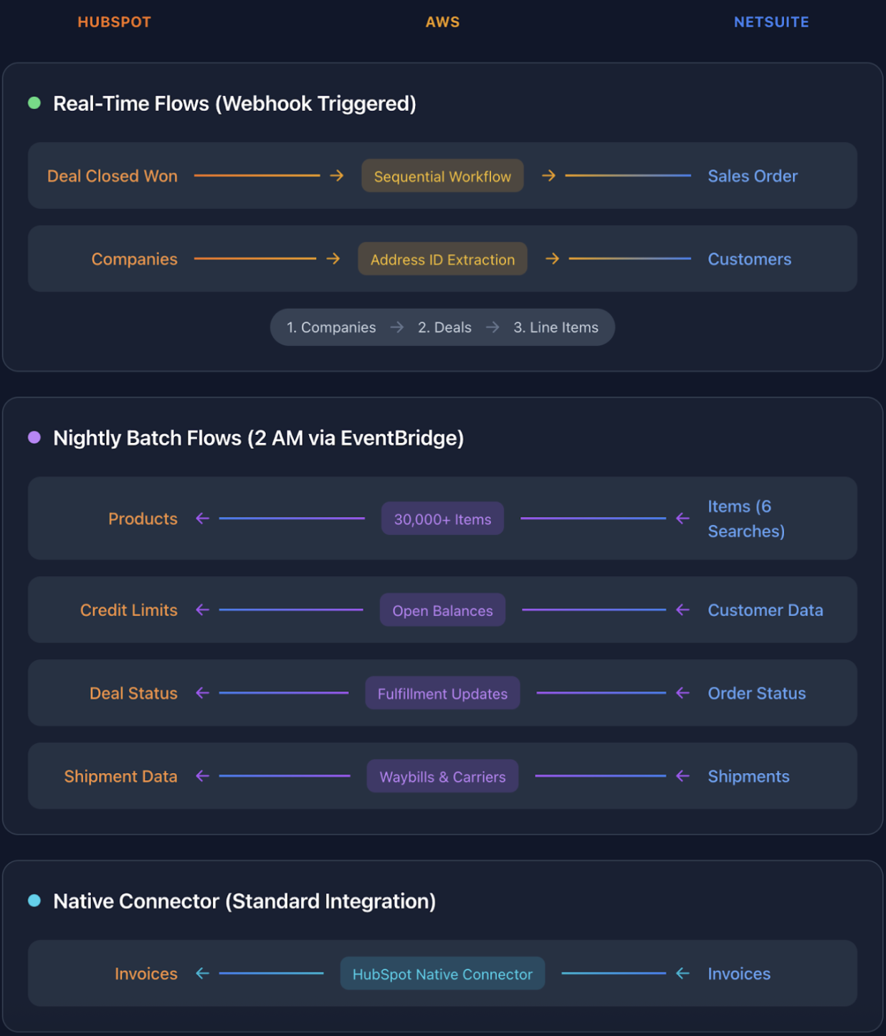Click the green dot beside Real-Time Flows
Viewport: 886px width, 1036px height.
coord(34,103)
